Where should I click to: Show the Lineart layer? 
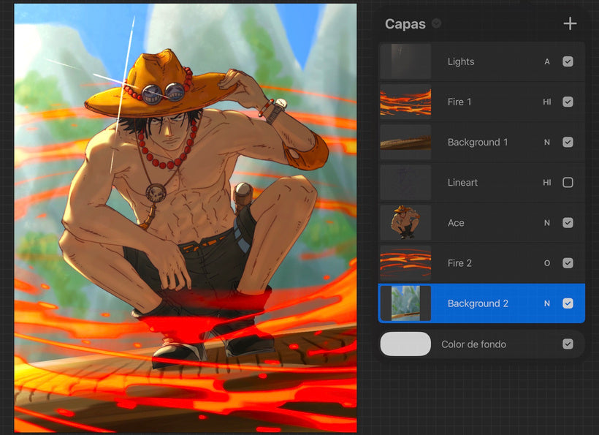click(568, 182)
